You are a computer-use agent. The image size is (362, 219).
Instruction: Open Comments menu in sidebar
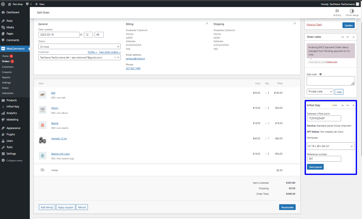click(13, 40)
